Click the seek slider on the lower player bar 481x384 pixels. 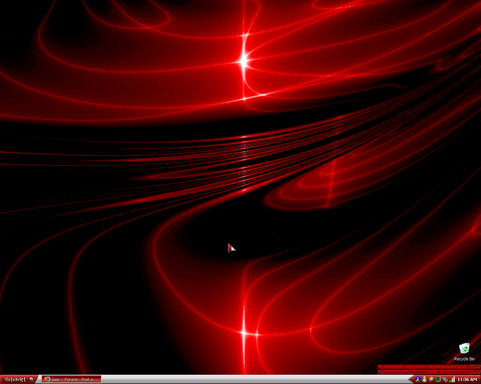(409, 372)
